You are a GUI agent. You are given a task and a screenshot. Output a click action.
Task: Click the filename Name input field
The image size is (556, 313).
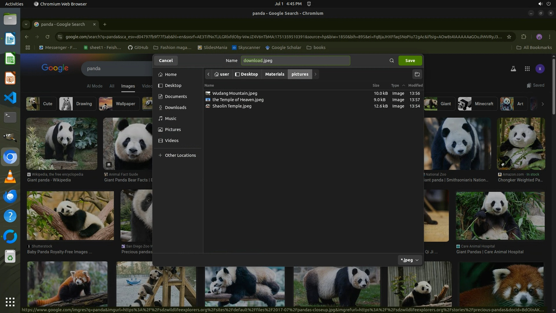(295, 61)
